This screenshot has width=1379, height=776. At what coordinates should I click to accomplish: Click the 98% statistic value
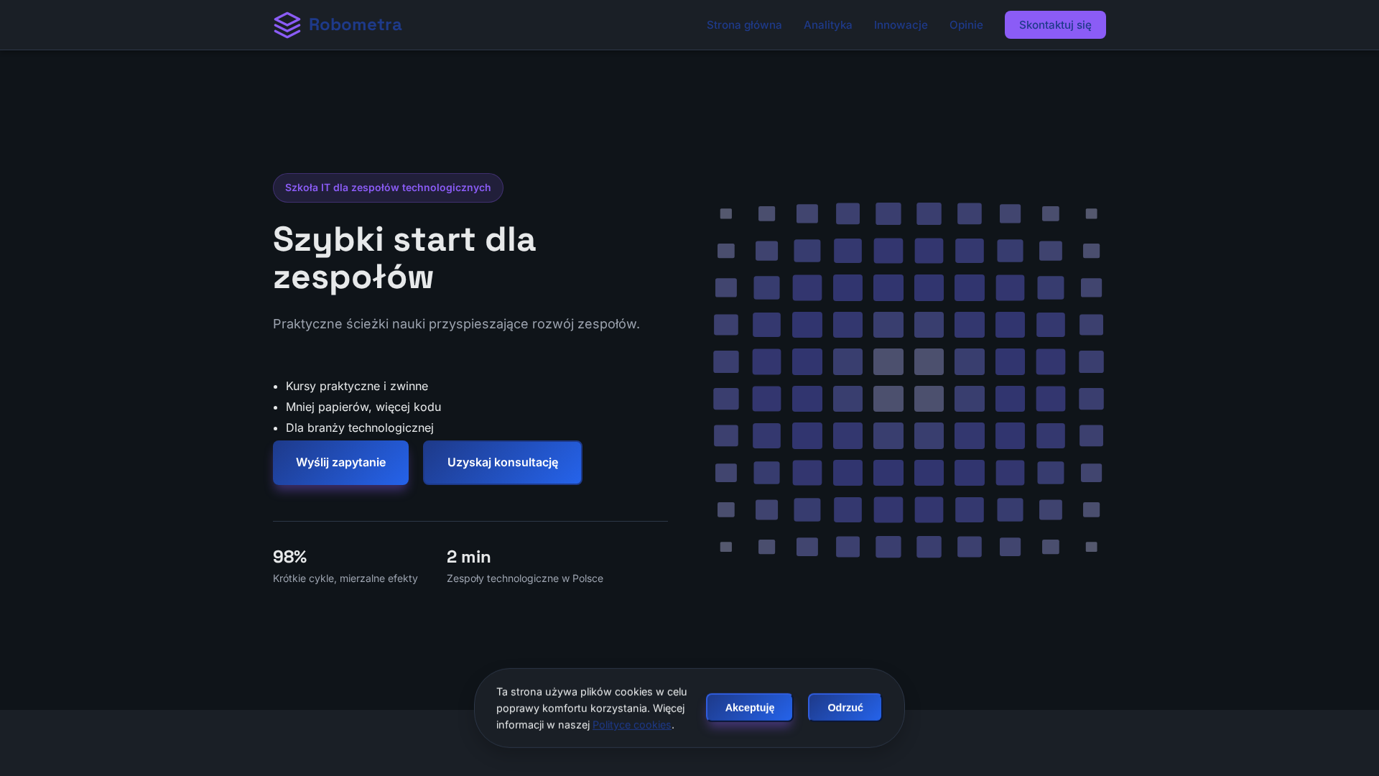point(289,557)
